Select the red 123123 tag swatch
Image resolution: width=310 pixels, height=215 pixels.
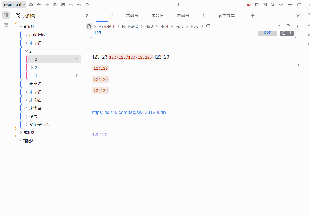(x=100, y=68)
